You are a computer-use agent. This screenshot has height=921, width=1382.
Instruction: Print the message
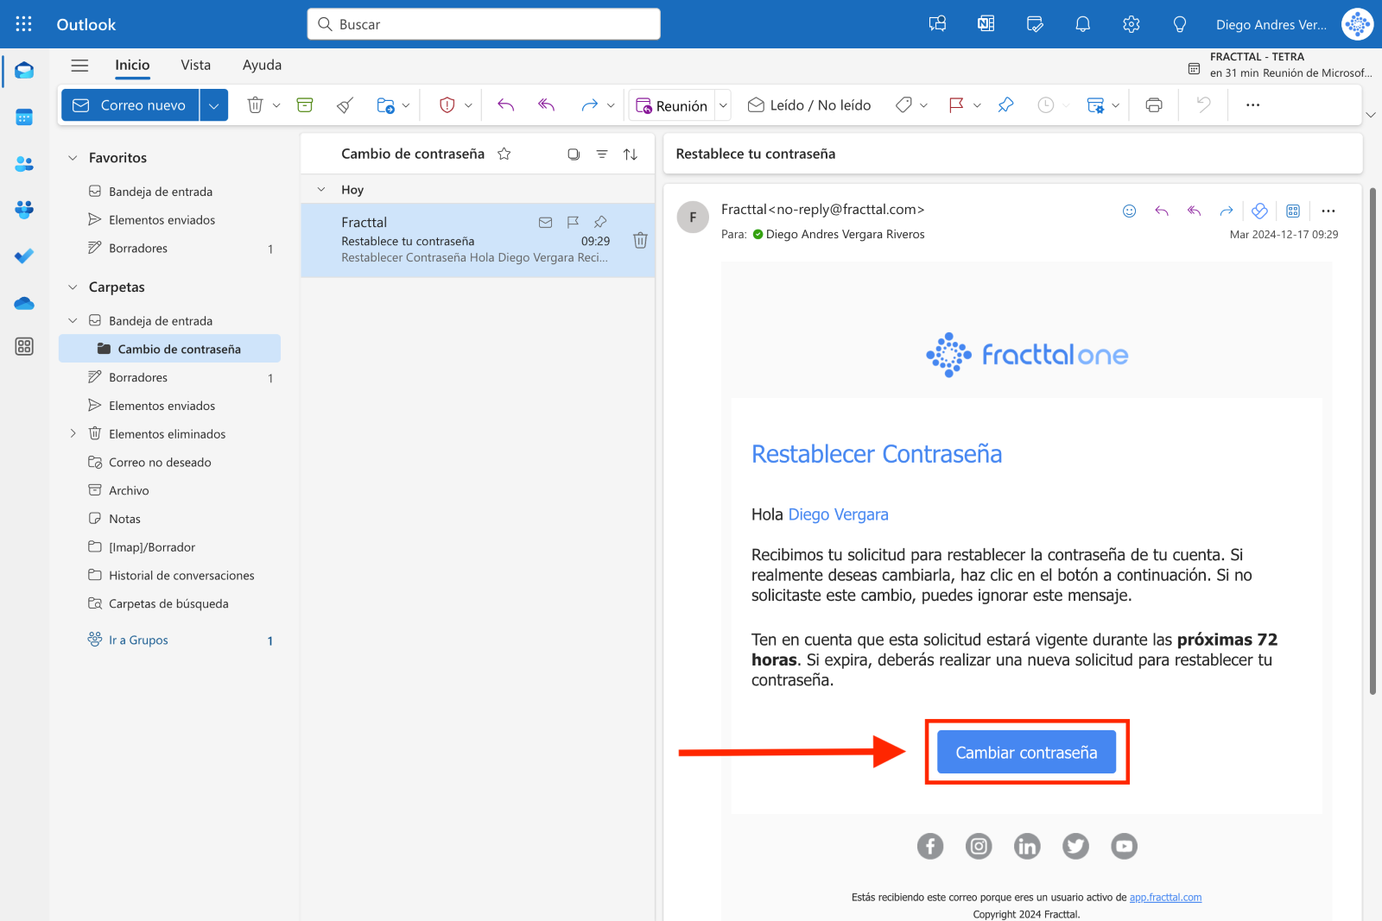pos(1154,105)
